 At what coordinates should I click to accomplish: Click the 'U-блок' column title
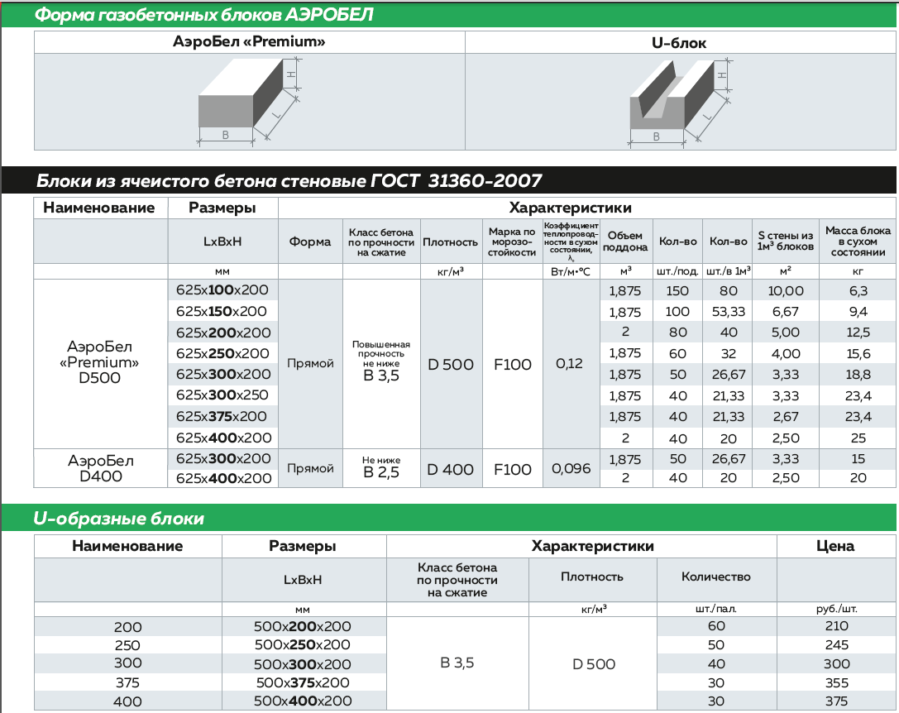679,43
